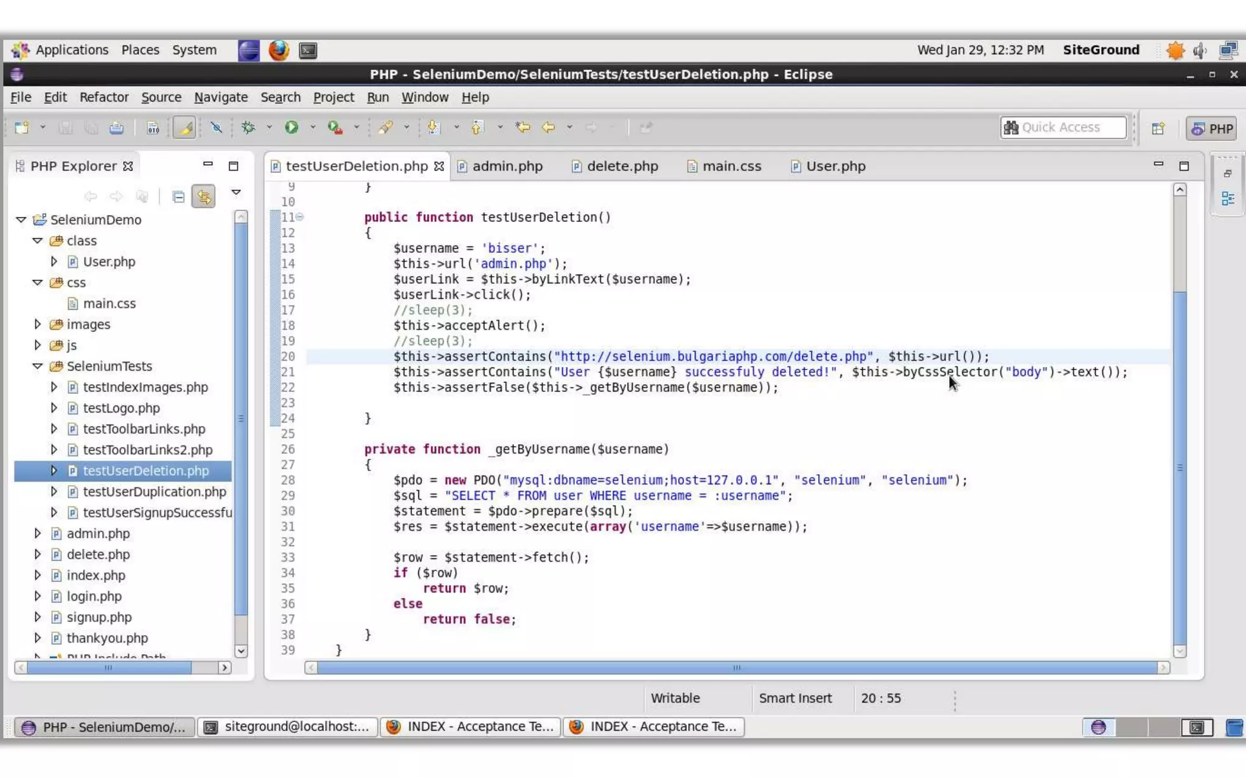Click the Print icon in toolbar
The image size is (1246, 778).
click(116, 128)
